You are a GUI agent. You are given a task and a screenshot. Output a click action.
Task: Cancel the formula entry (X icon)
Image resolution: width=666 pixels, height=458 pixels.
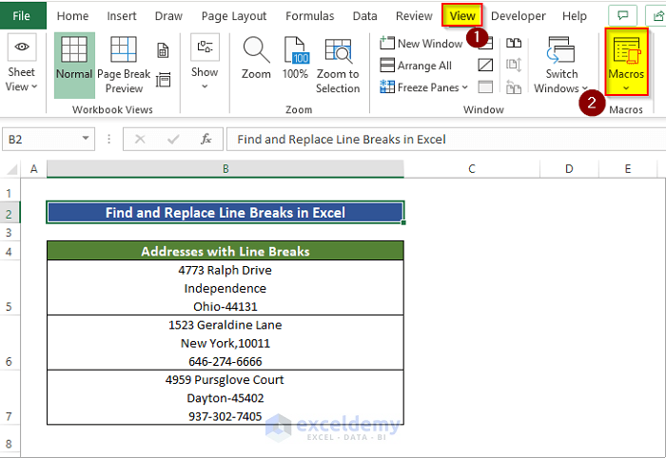click(140, 139)
